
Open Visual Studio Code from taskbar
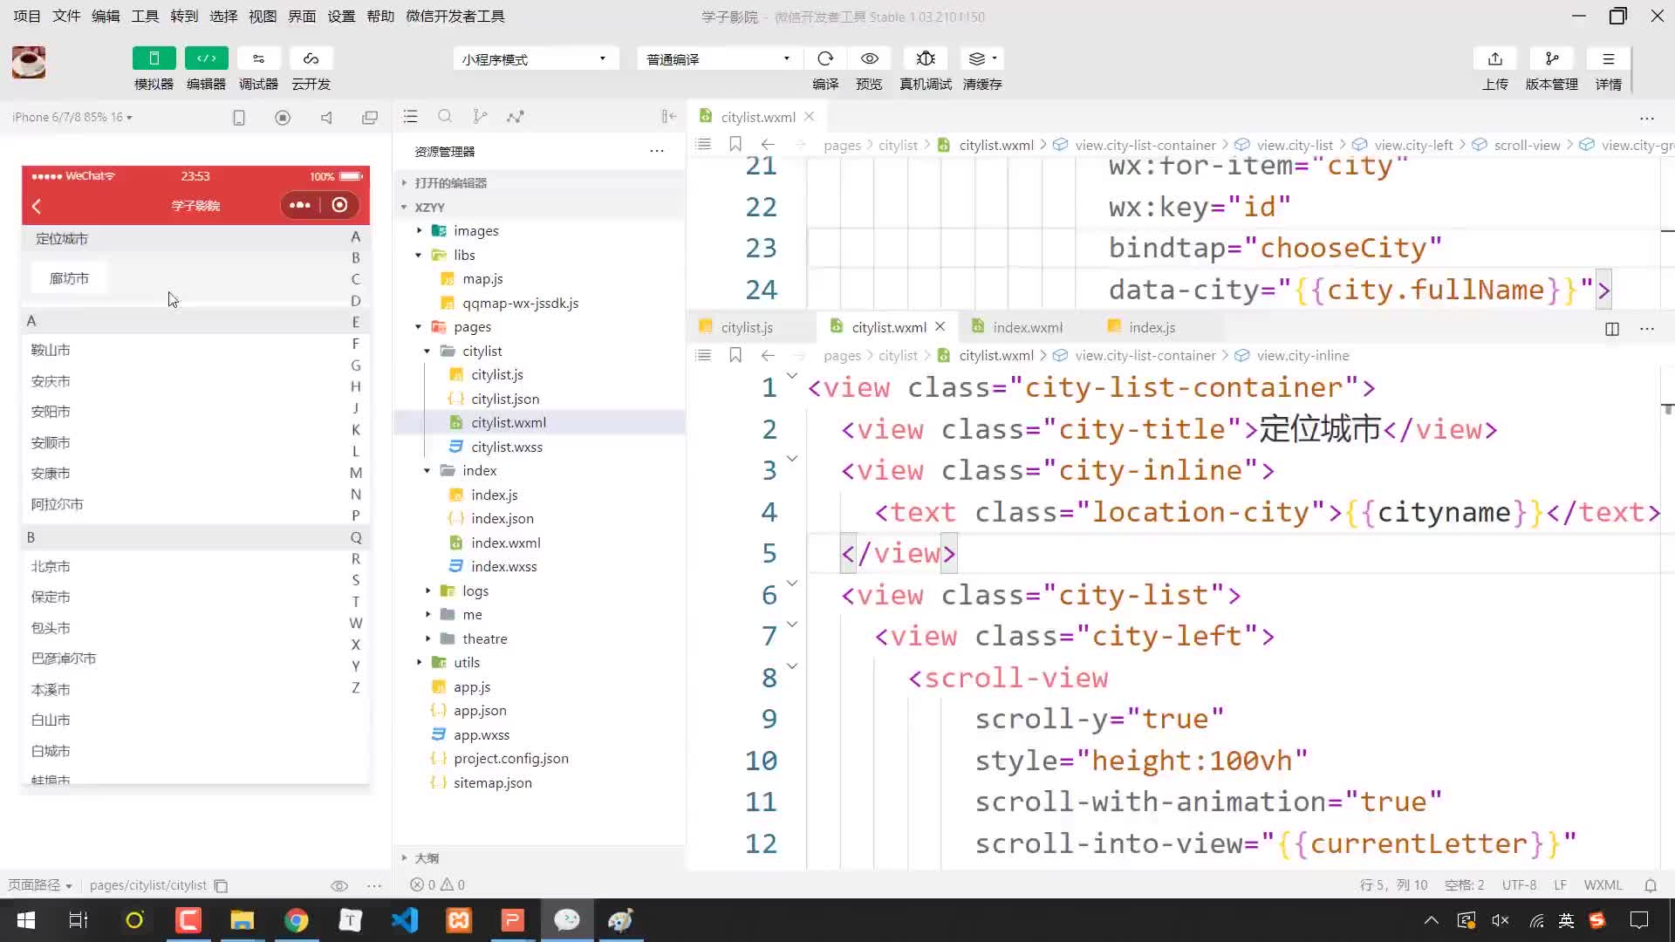405,920
